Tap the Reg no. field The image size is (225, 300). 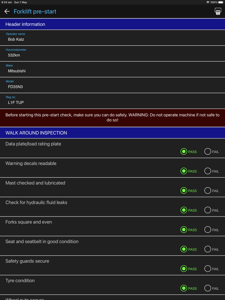point(113,102)
